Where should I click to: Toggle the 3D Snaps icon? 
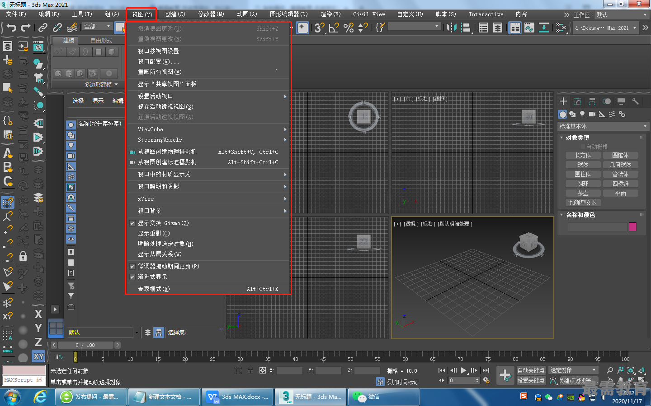tap(319, 28)
